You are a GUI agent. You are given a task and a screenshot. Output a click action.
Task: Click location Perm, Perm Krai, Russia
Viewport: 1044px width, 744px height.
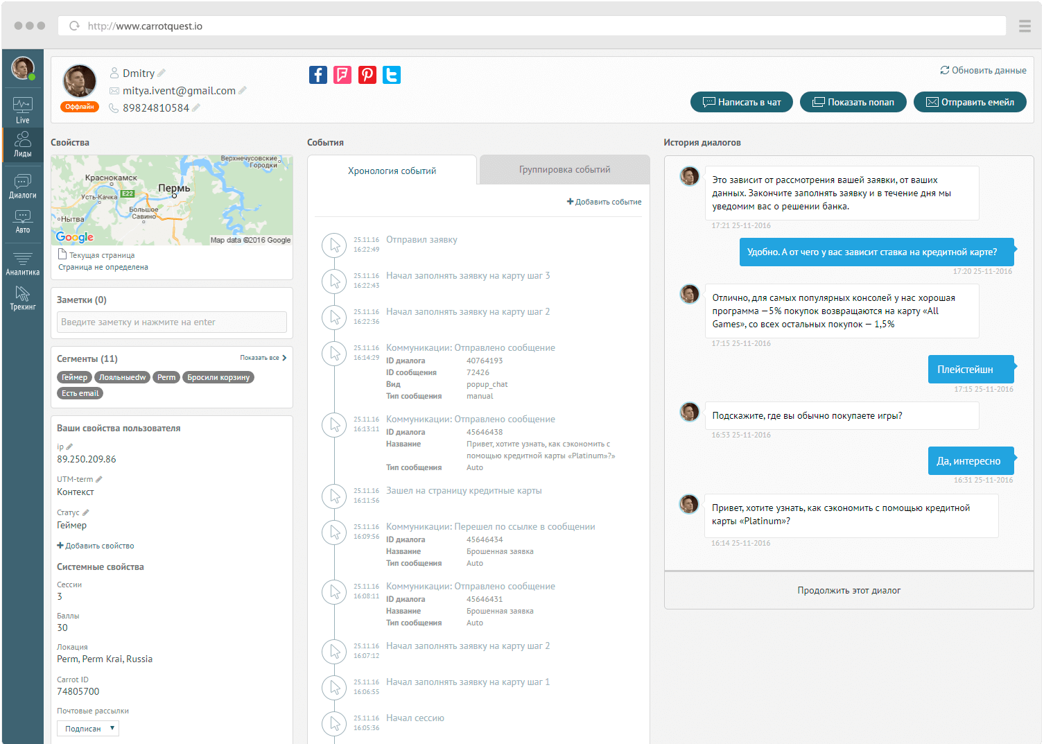pyautogui.click(x=105, y=659)
